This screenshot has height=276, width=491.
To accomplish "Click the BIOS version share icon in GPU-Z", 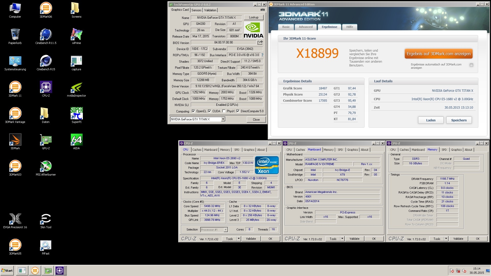I will click(x=260, y=42).
